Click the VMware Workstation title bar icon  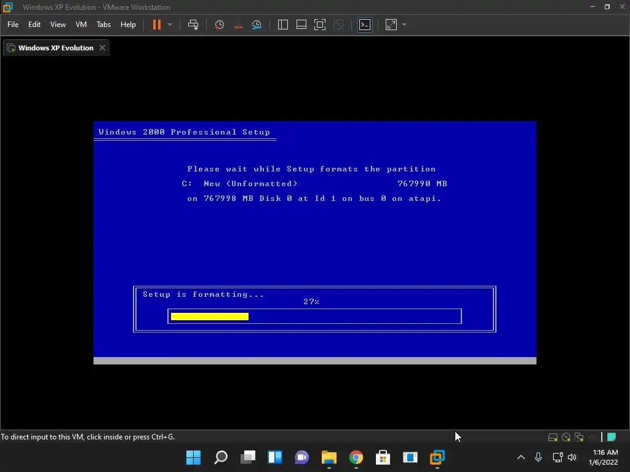[8, 7]
